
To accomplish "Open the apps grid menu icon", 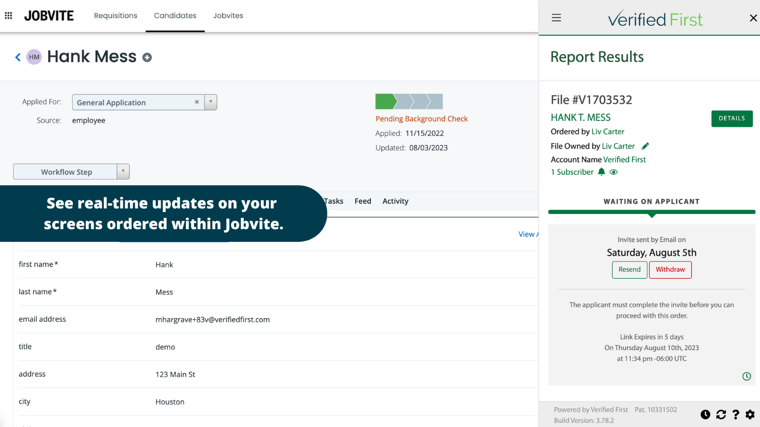I will (x=9, y=16).
